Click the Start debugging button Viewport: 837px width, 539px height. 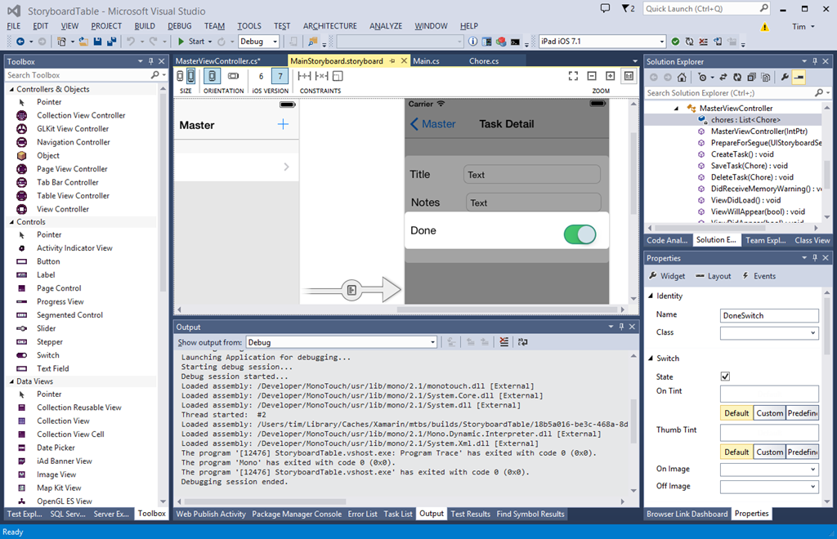click(x=191, y=42)
